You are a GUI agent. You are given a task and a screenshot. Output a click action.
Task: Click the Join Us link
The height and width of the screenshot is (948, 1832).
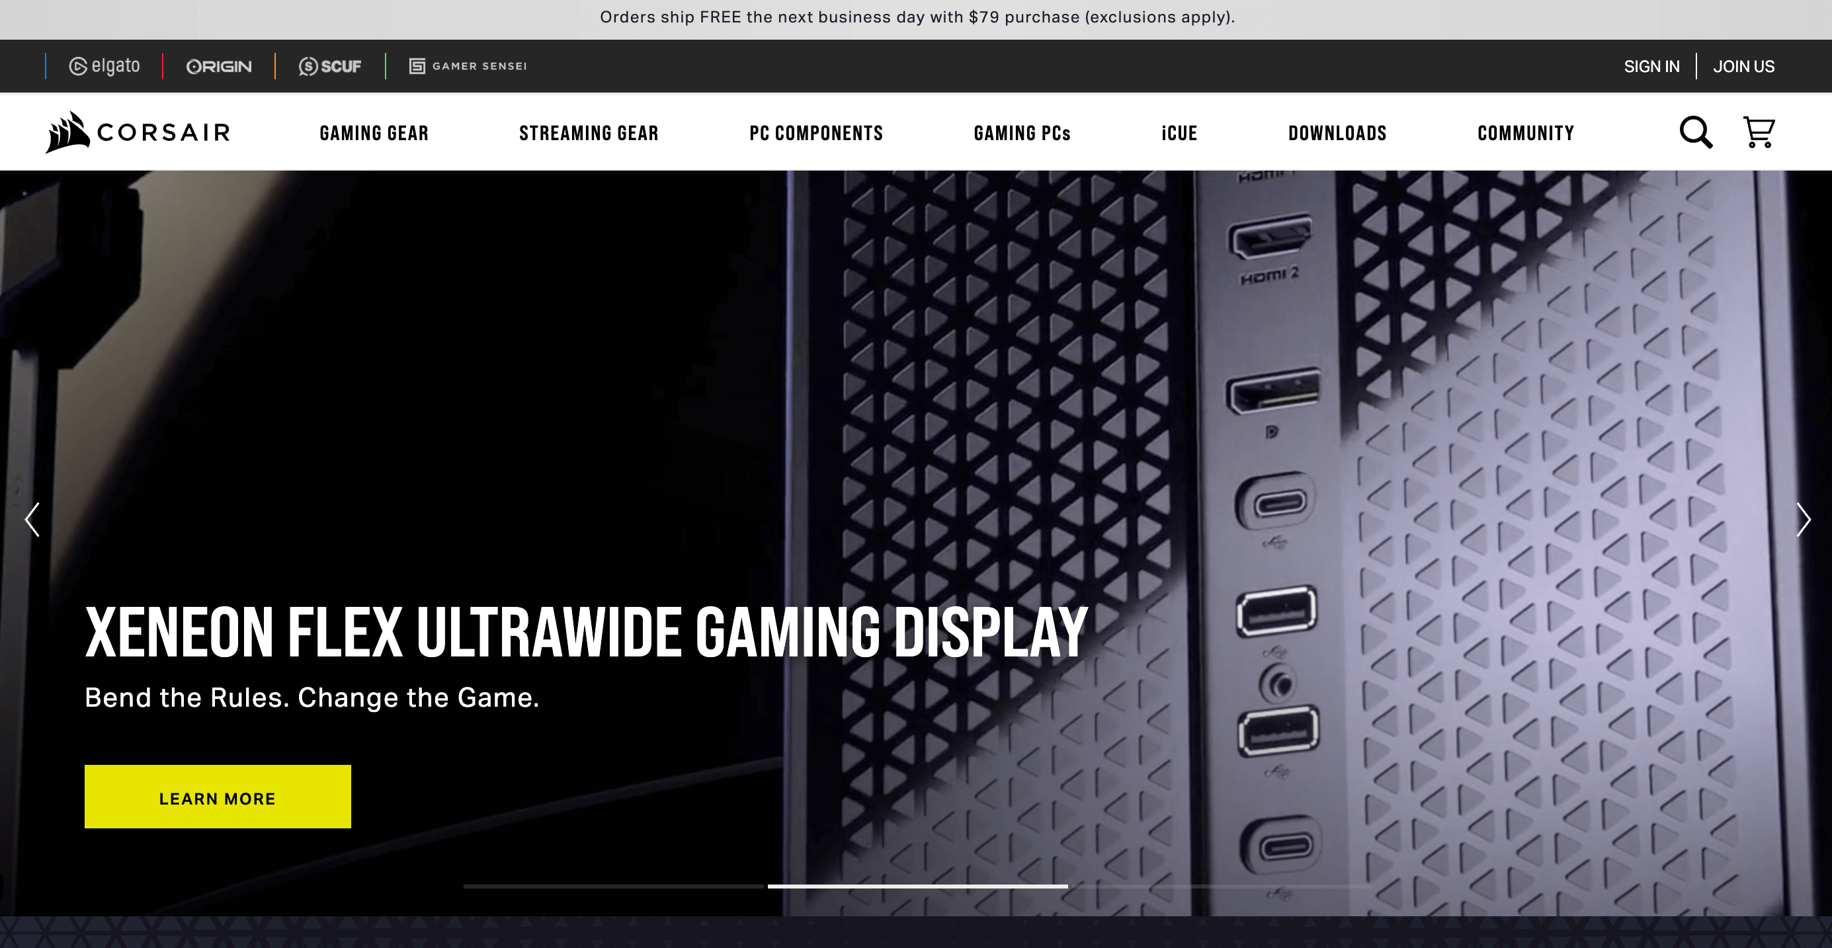[1744, 66]
